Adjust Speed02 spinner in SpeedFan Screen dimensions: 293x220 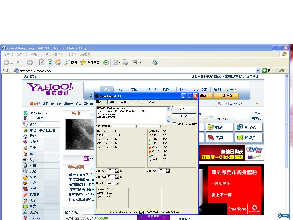click(x=116, y=177)
